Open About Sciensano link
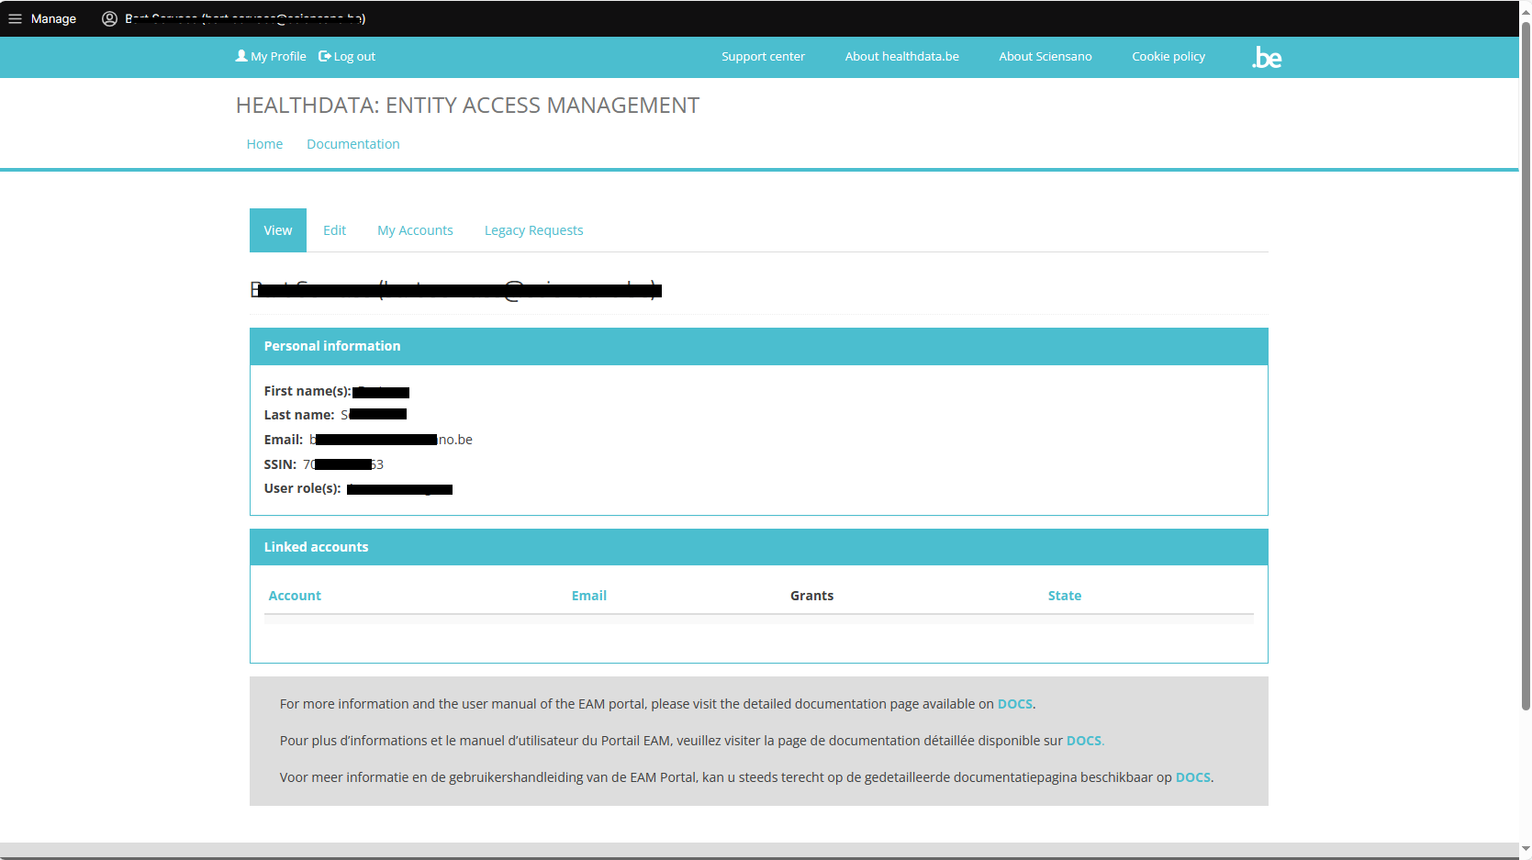The height and width of the screenshot is (860, 1532). click(x=1045, y=56)
